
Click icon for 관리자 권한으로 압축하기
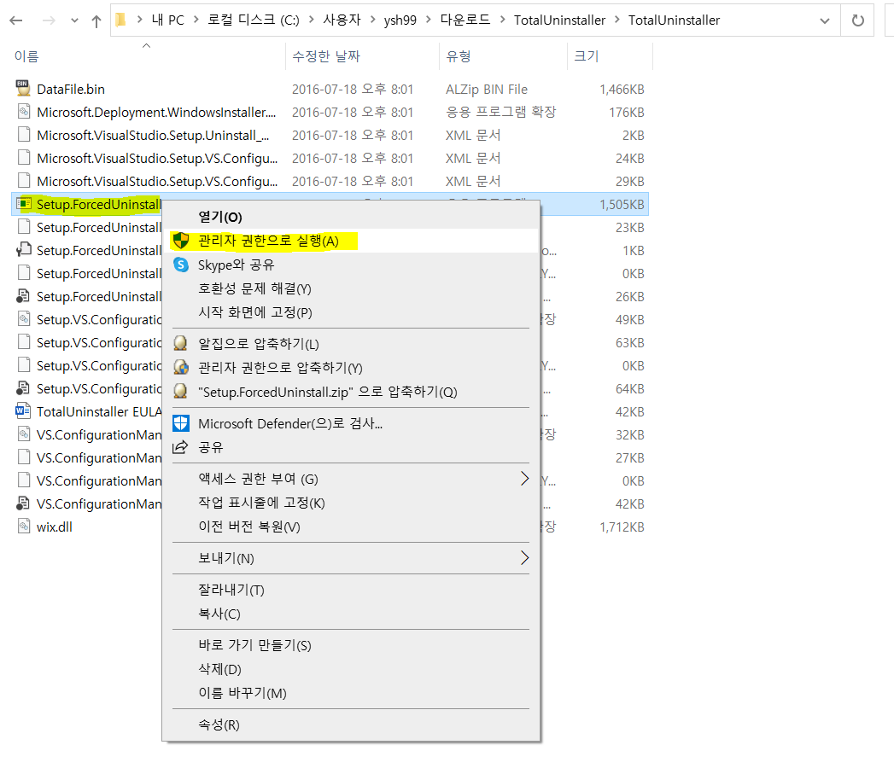pyautogui.click(x=181, y=367)
